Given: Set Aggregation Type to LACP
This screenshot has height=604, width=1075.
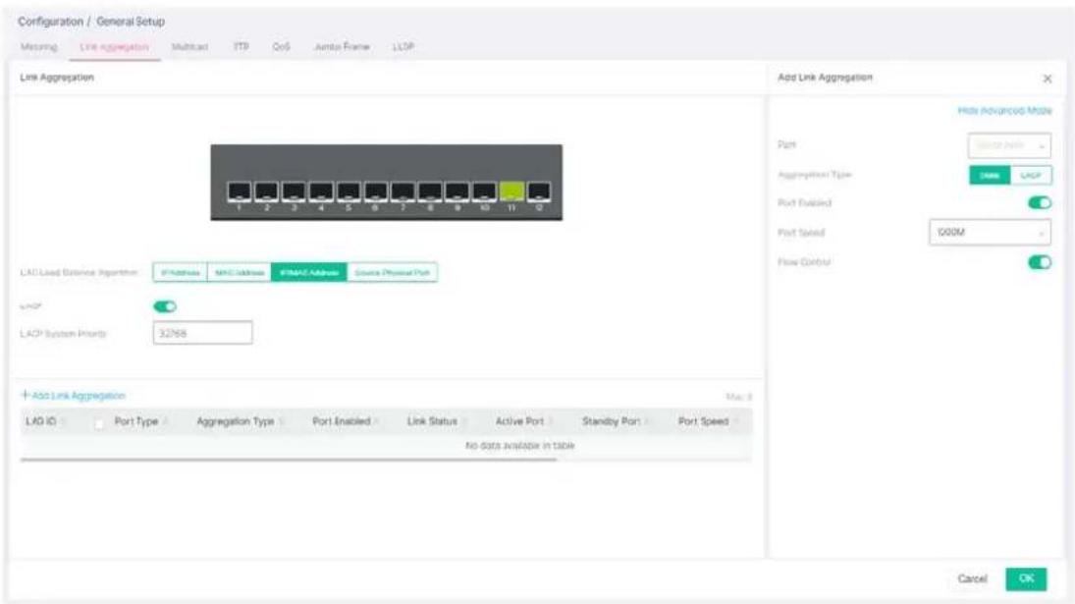Looking at the screenshot, I should pyautogui.click(x=1031, y=176).
